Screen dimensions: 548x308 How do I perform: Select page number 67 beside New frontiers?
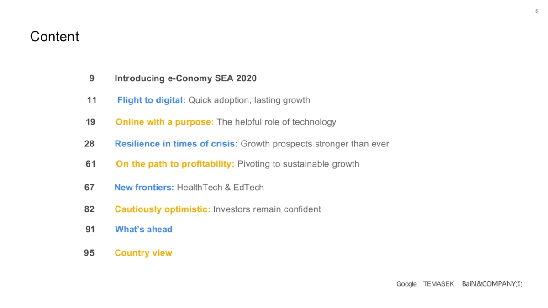[90, 188]
